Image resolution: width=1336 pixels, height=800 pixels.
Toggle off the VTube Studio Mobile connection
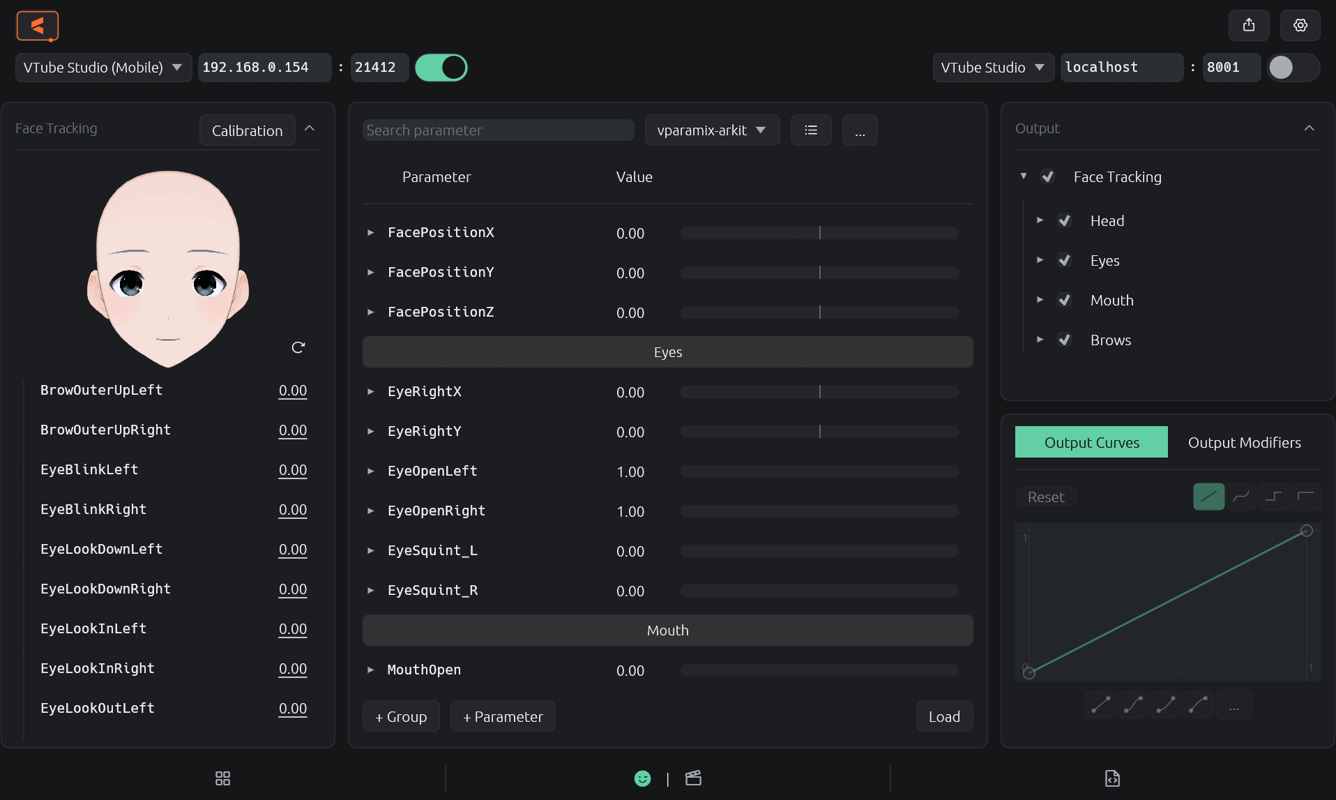[x=441, y=68]
